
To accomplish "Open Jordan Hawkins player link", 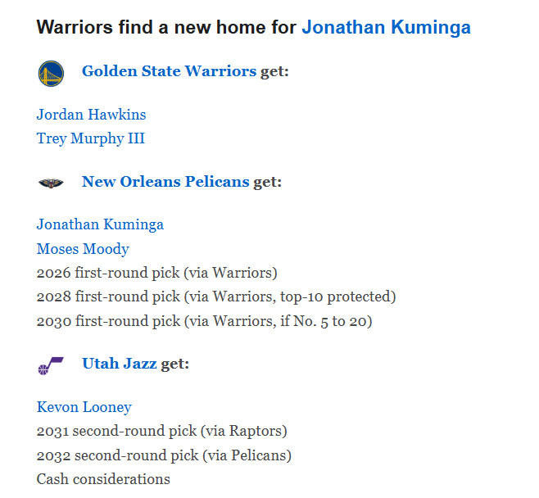I will (91, 115).
